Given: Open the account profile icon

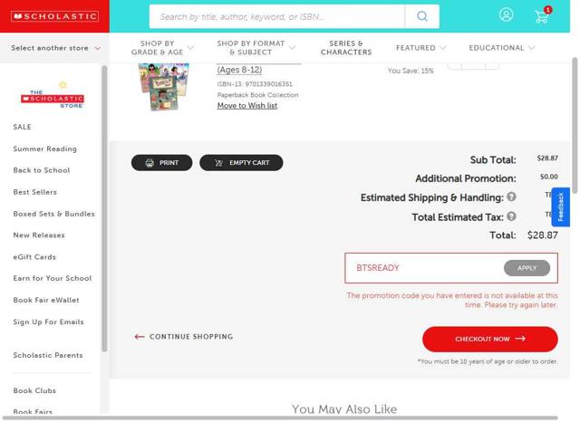Looking at the screenshot, I should point(506,14).
